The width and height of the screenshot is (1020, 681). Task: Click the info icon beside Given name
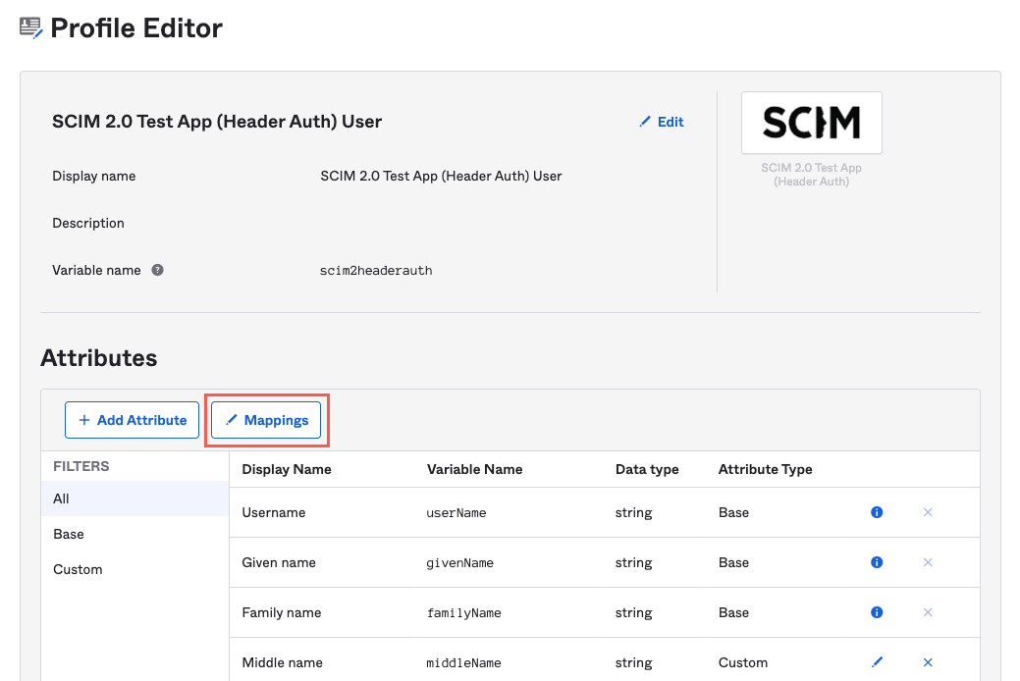(x=877, y=561)
